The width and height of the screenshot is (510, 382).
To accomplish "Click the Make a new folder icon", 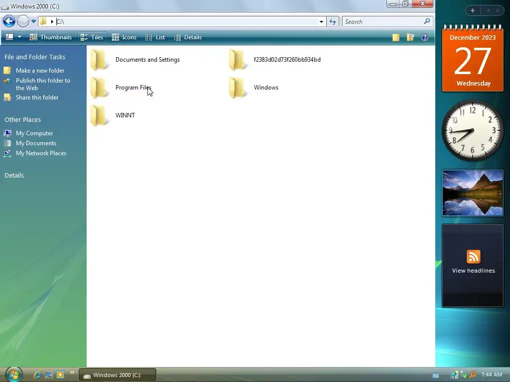I will [x=7, y=71].
